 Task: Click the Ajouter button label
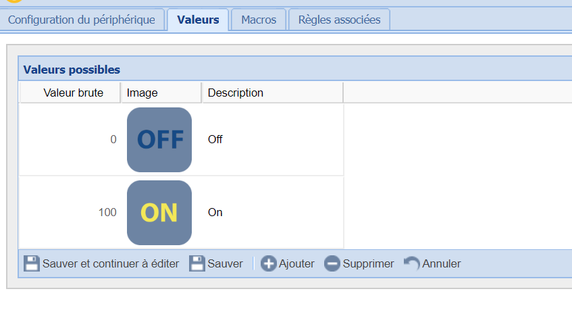click(x=296, y=263)
